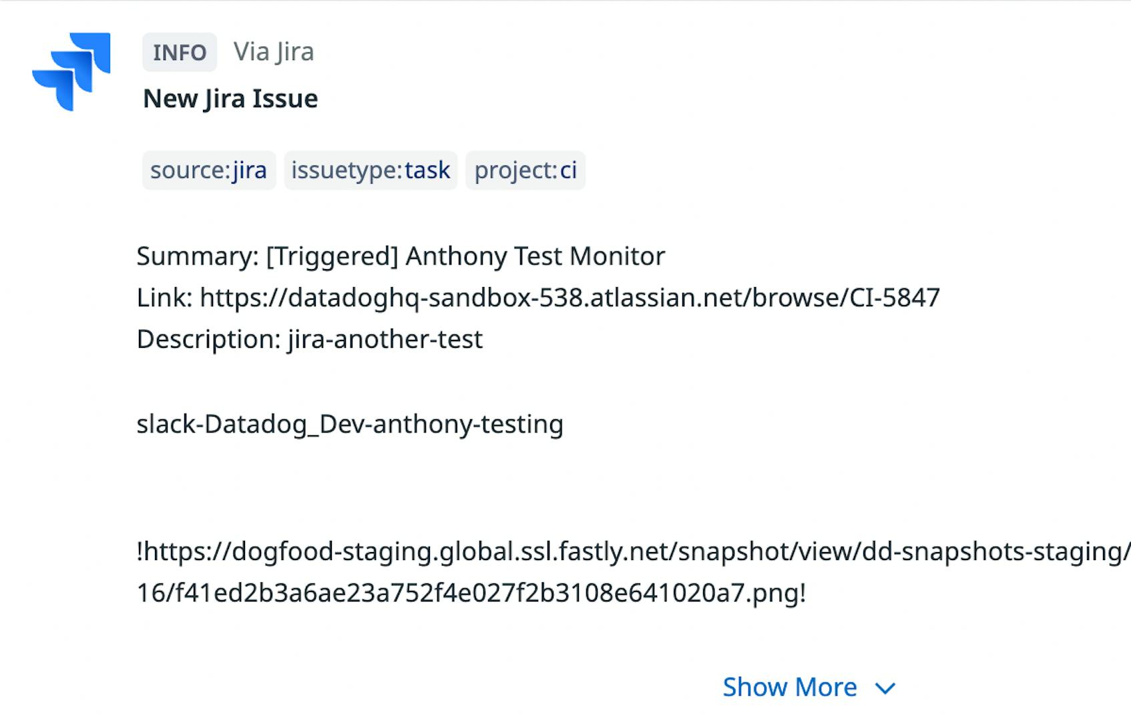This screenshot has height=715, width=1131.
Task: Click the Via Jira source label
Action: (x=274, y=51)
